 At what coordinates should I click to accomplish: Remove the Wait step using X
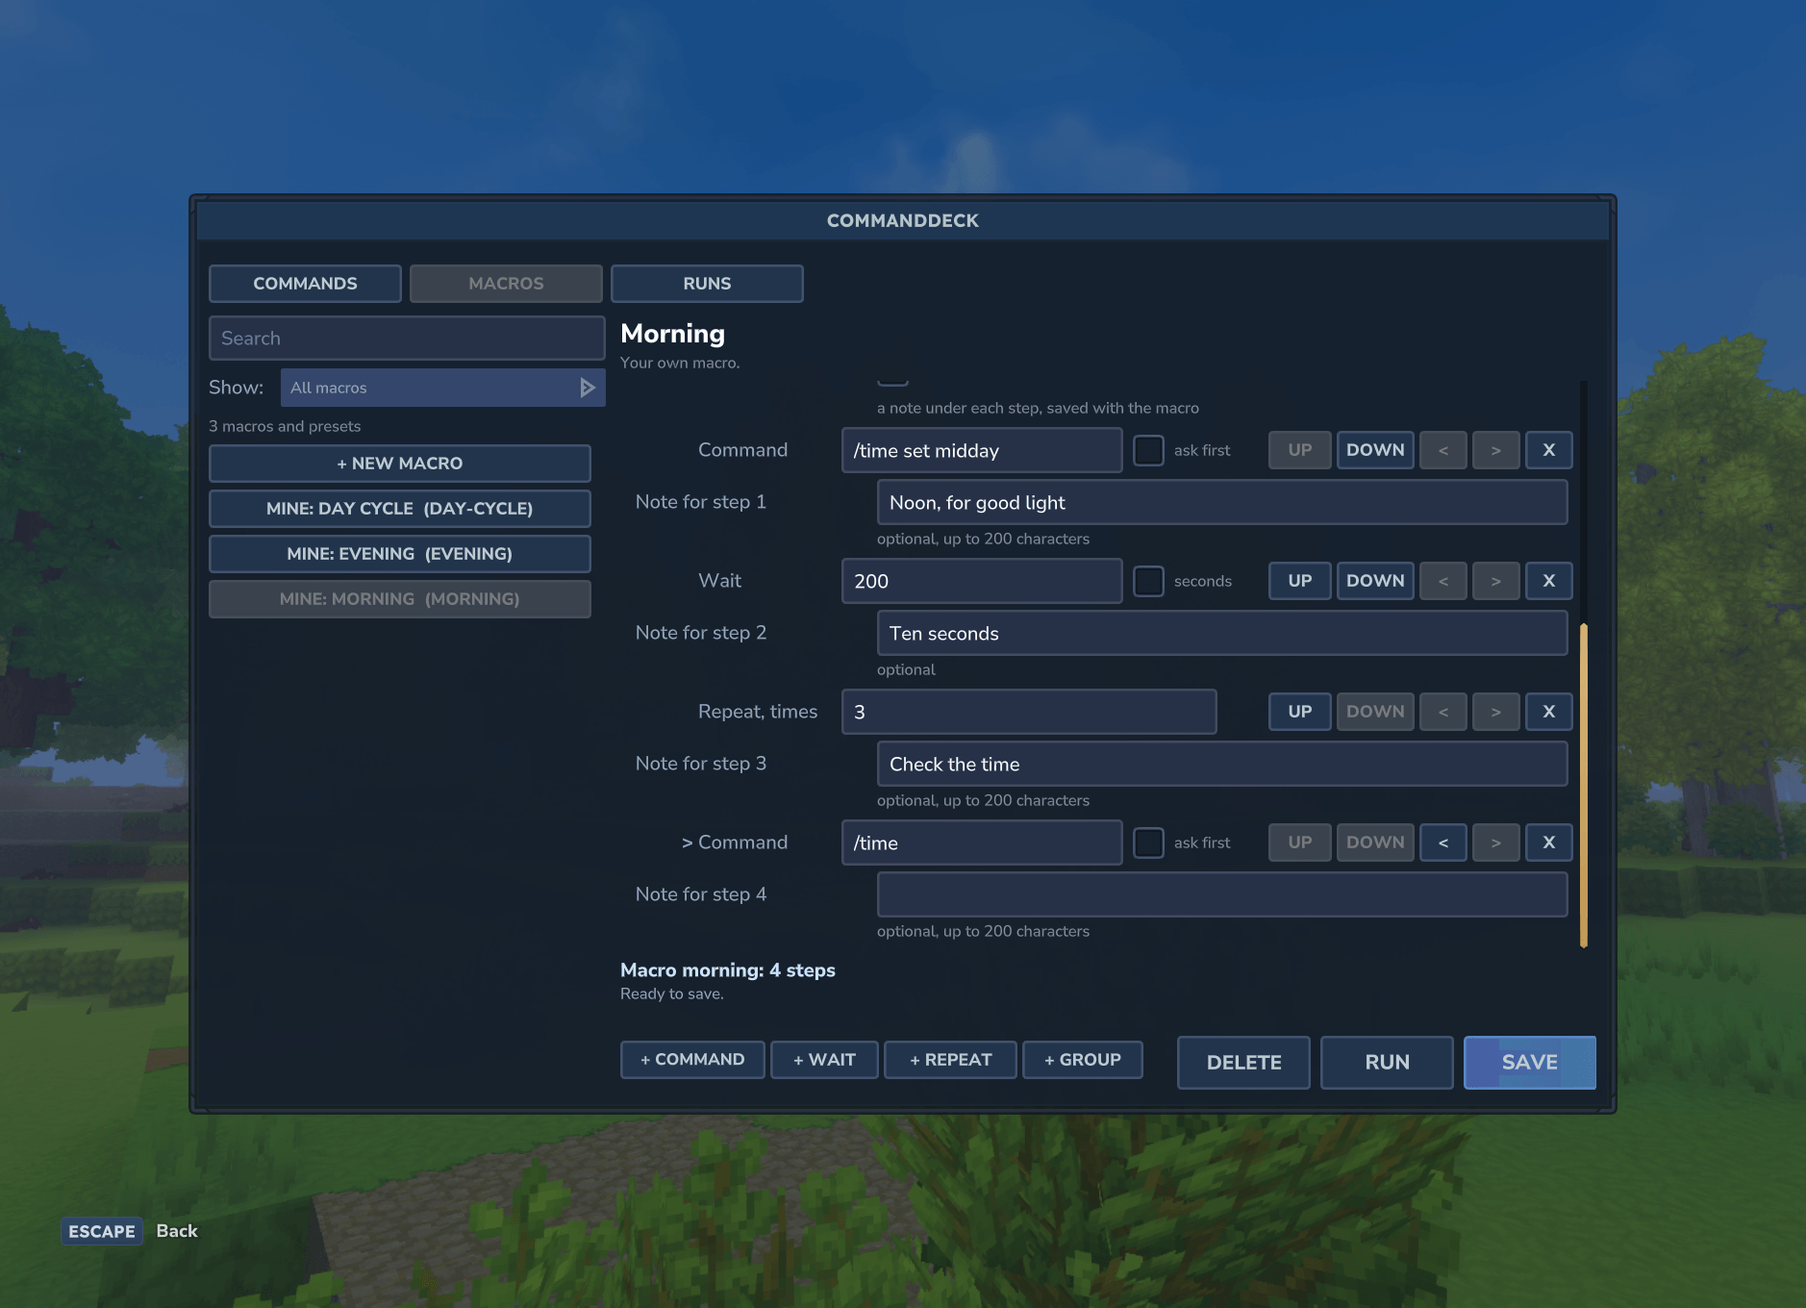pyautogui.click(x=1548, y=581)
